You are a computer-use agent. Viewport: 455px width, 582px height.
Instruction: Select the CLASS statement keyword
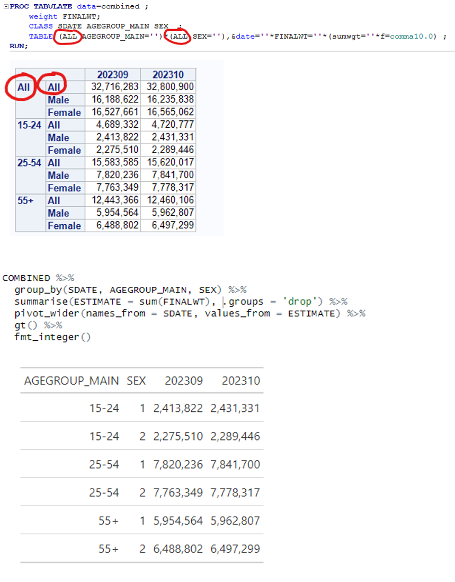(41, 26)
